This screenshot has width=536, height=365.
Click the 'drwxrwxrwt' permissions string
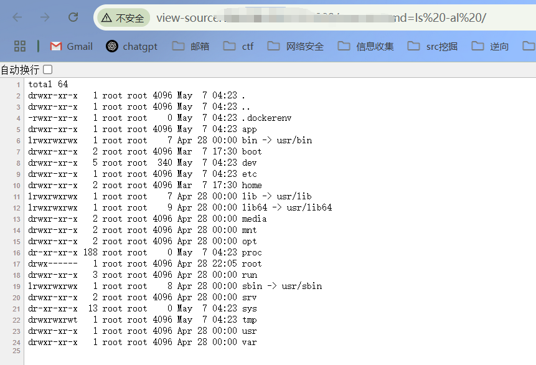[x=53, y=320]
